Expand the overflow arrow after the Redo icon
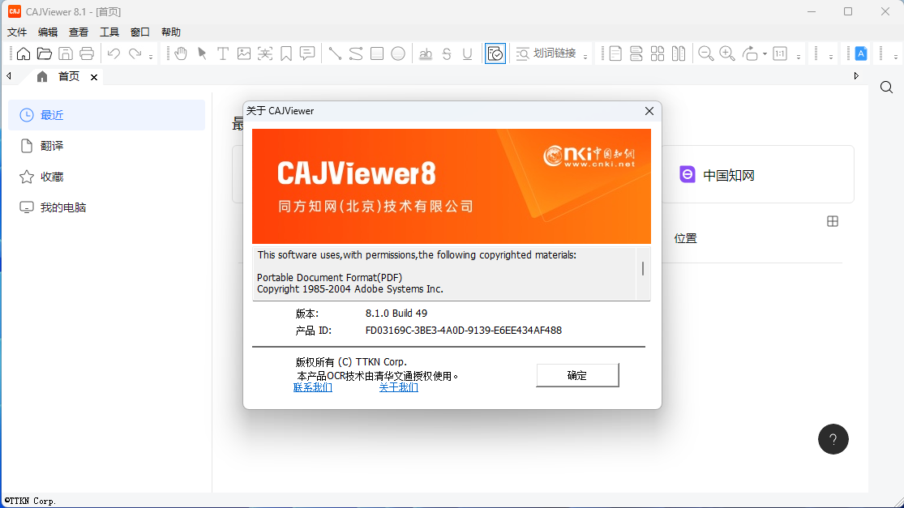The image size is (904, 508). tap(151, 57)
